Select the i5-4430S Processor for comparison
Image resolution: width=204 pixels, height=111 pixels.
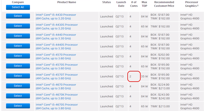pyautogui.click(x=18, y=26)
